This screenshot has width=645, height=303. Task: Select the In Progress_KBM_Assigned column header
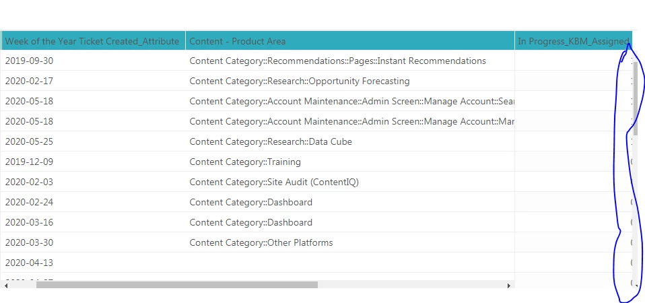click(x=573, y=41)
